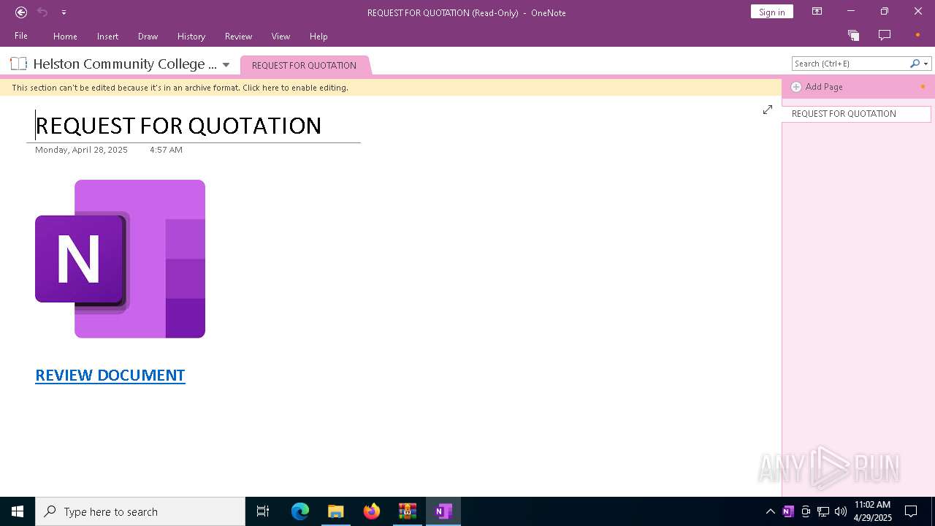
Task: Open the network tray icon
Action: coord(823,511)
